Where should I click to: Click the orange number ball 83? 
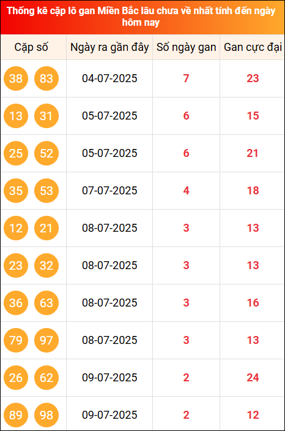46,78
